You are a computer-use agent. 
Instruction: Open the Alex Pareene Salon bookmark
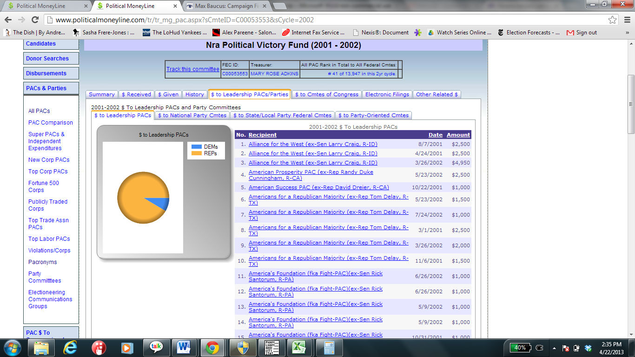[245, 33]
